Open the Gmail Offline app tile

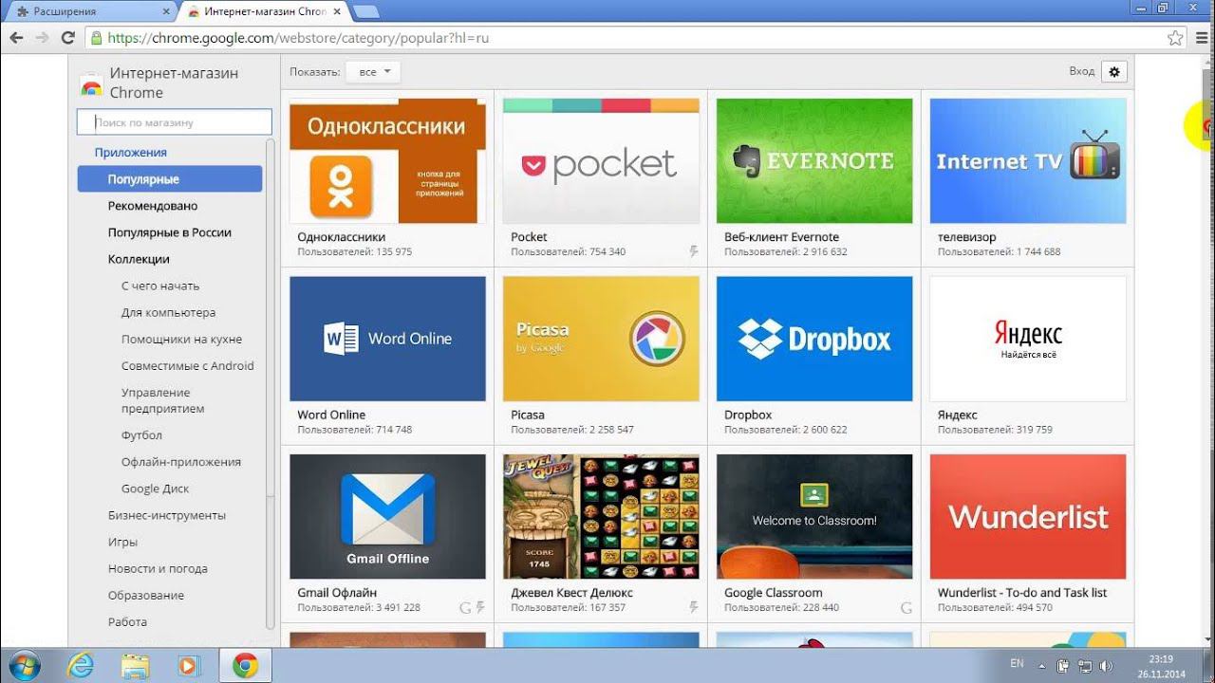(387, 534)
